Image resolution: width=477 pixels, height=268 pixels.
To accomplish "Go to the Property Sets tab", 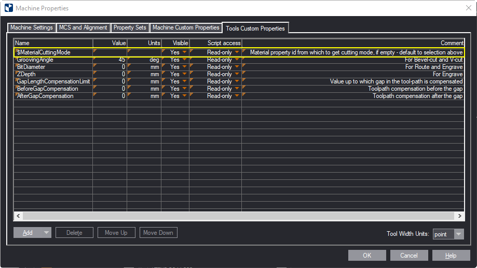I will tap(130, 27).
